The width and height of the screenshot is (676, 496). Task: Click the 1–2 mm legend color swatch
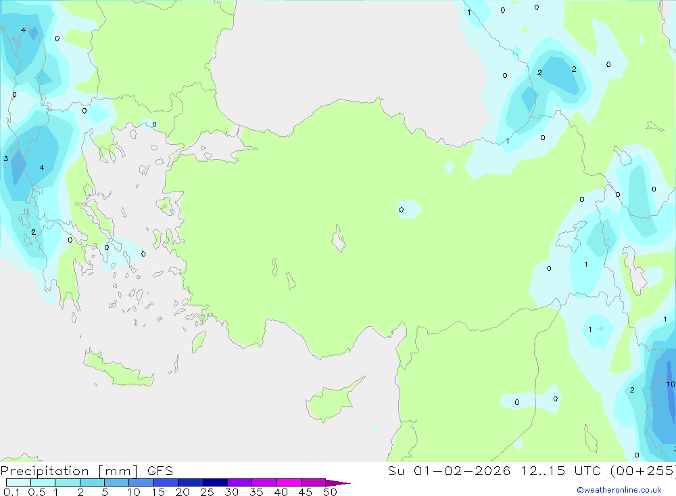(x=67, y=482)
